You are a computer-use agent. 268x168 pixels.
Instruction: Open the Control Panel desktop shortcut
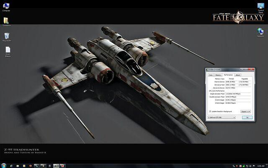coord(260,6)
